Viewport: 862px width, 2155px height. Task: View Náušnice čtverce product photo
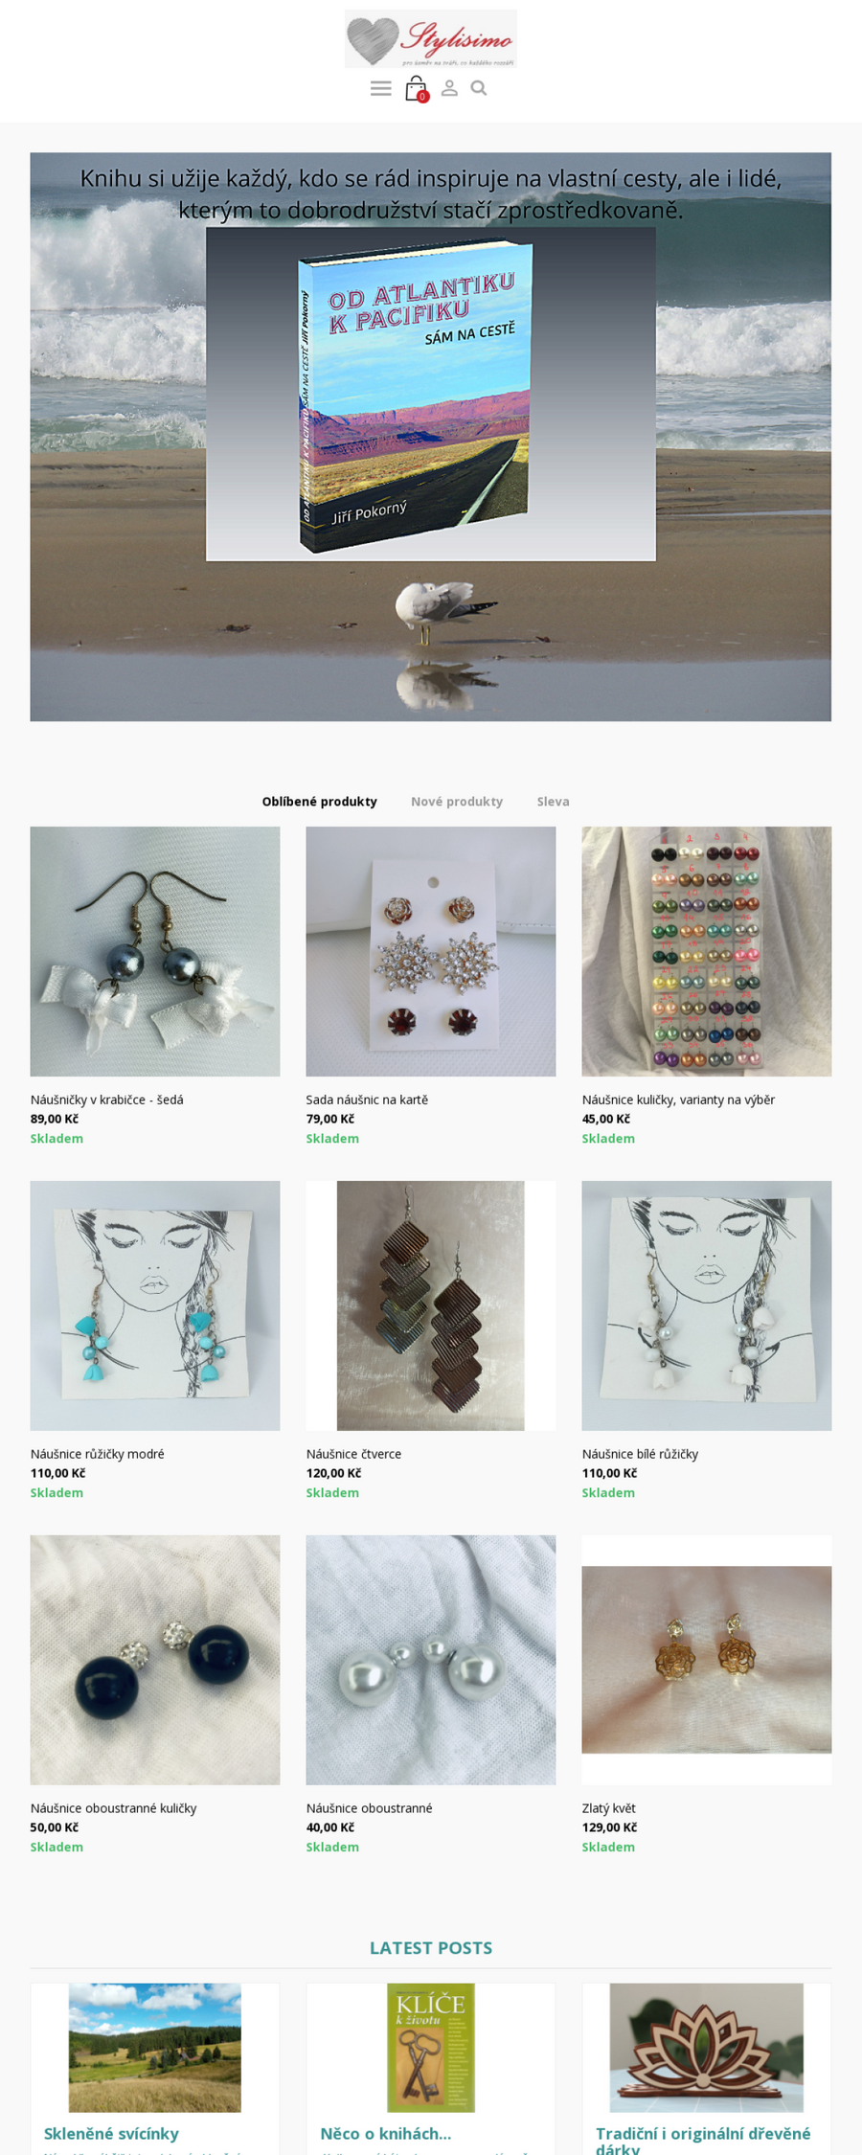coord(431,1305)
